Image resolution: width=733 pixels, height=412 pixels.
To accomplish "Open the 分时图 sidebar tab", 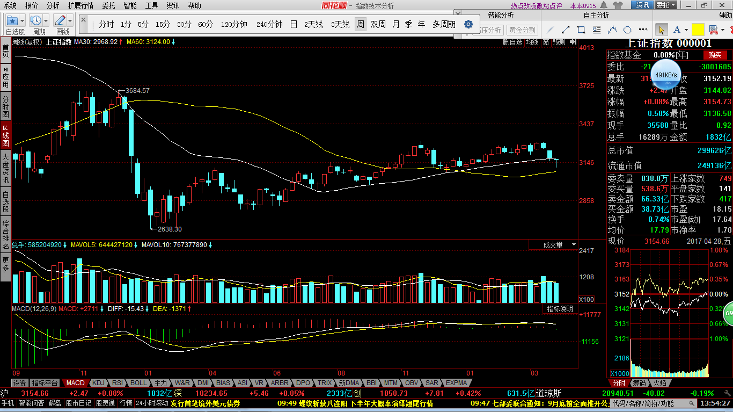I will pos(5,107).
